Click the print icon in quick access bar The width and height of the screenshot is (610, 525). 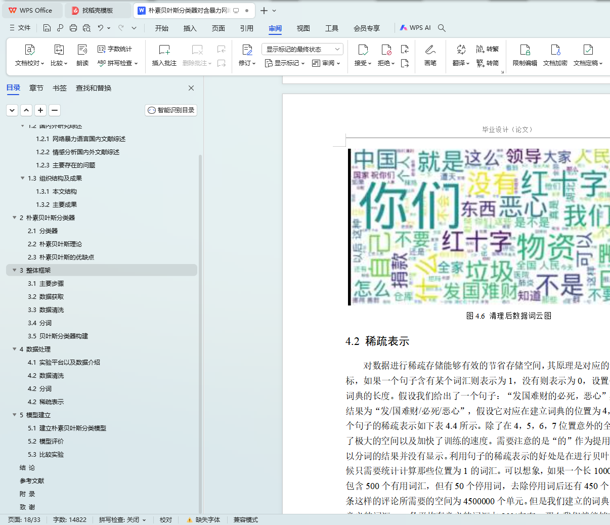coord(73,28)
